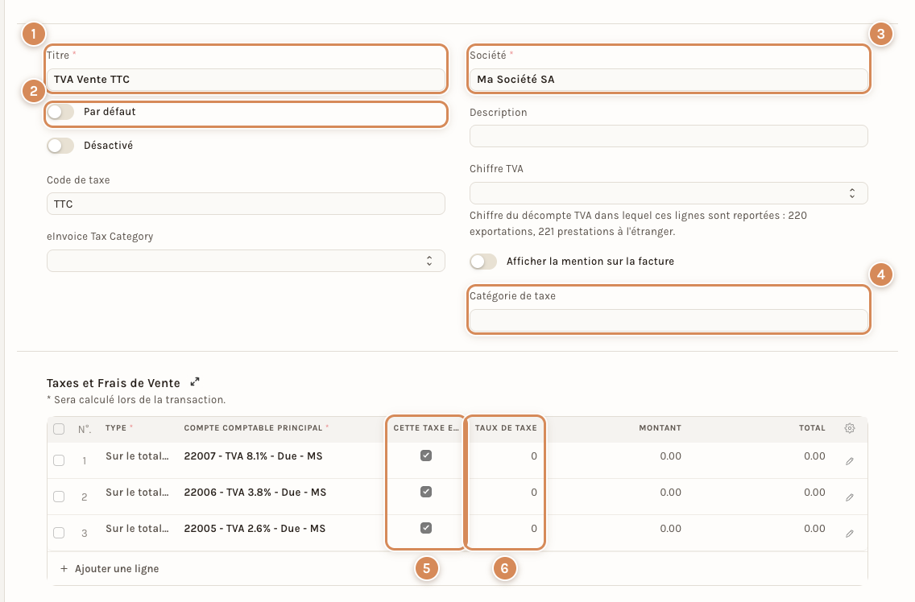Select row 2 checkbox for 22006 account
Image resolution: width=915 pixels, height=602 pixels.
point(59,497)
